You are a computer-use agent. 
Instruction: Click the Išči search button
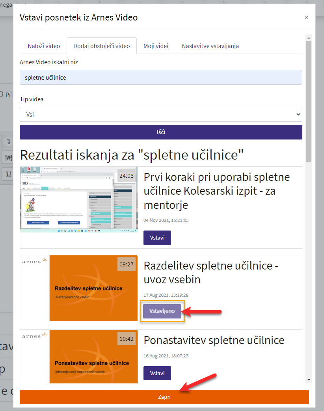(x=161, y=132)
